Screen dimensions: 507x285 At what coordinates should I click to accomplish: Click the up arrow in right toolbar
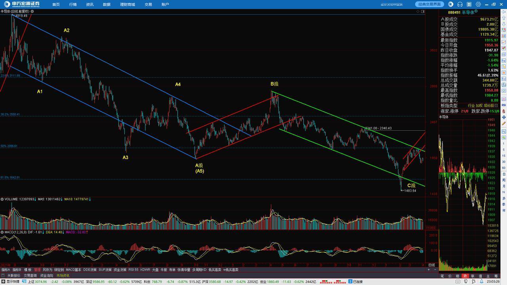click(503, 18)
